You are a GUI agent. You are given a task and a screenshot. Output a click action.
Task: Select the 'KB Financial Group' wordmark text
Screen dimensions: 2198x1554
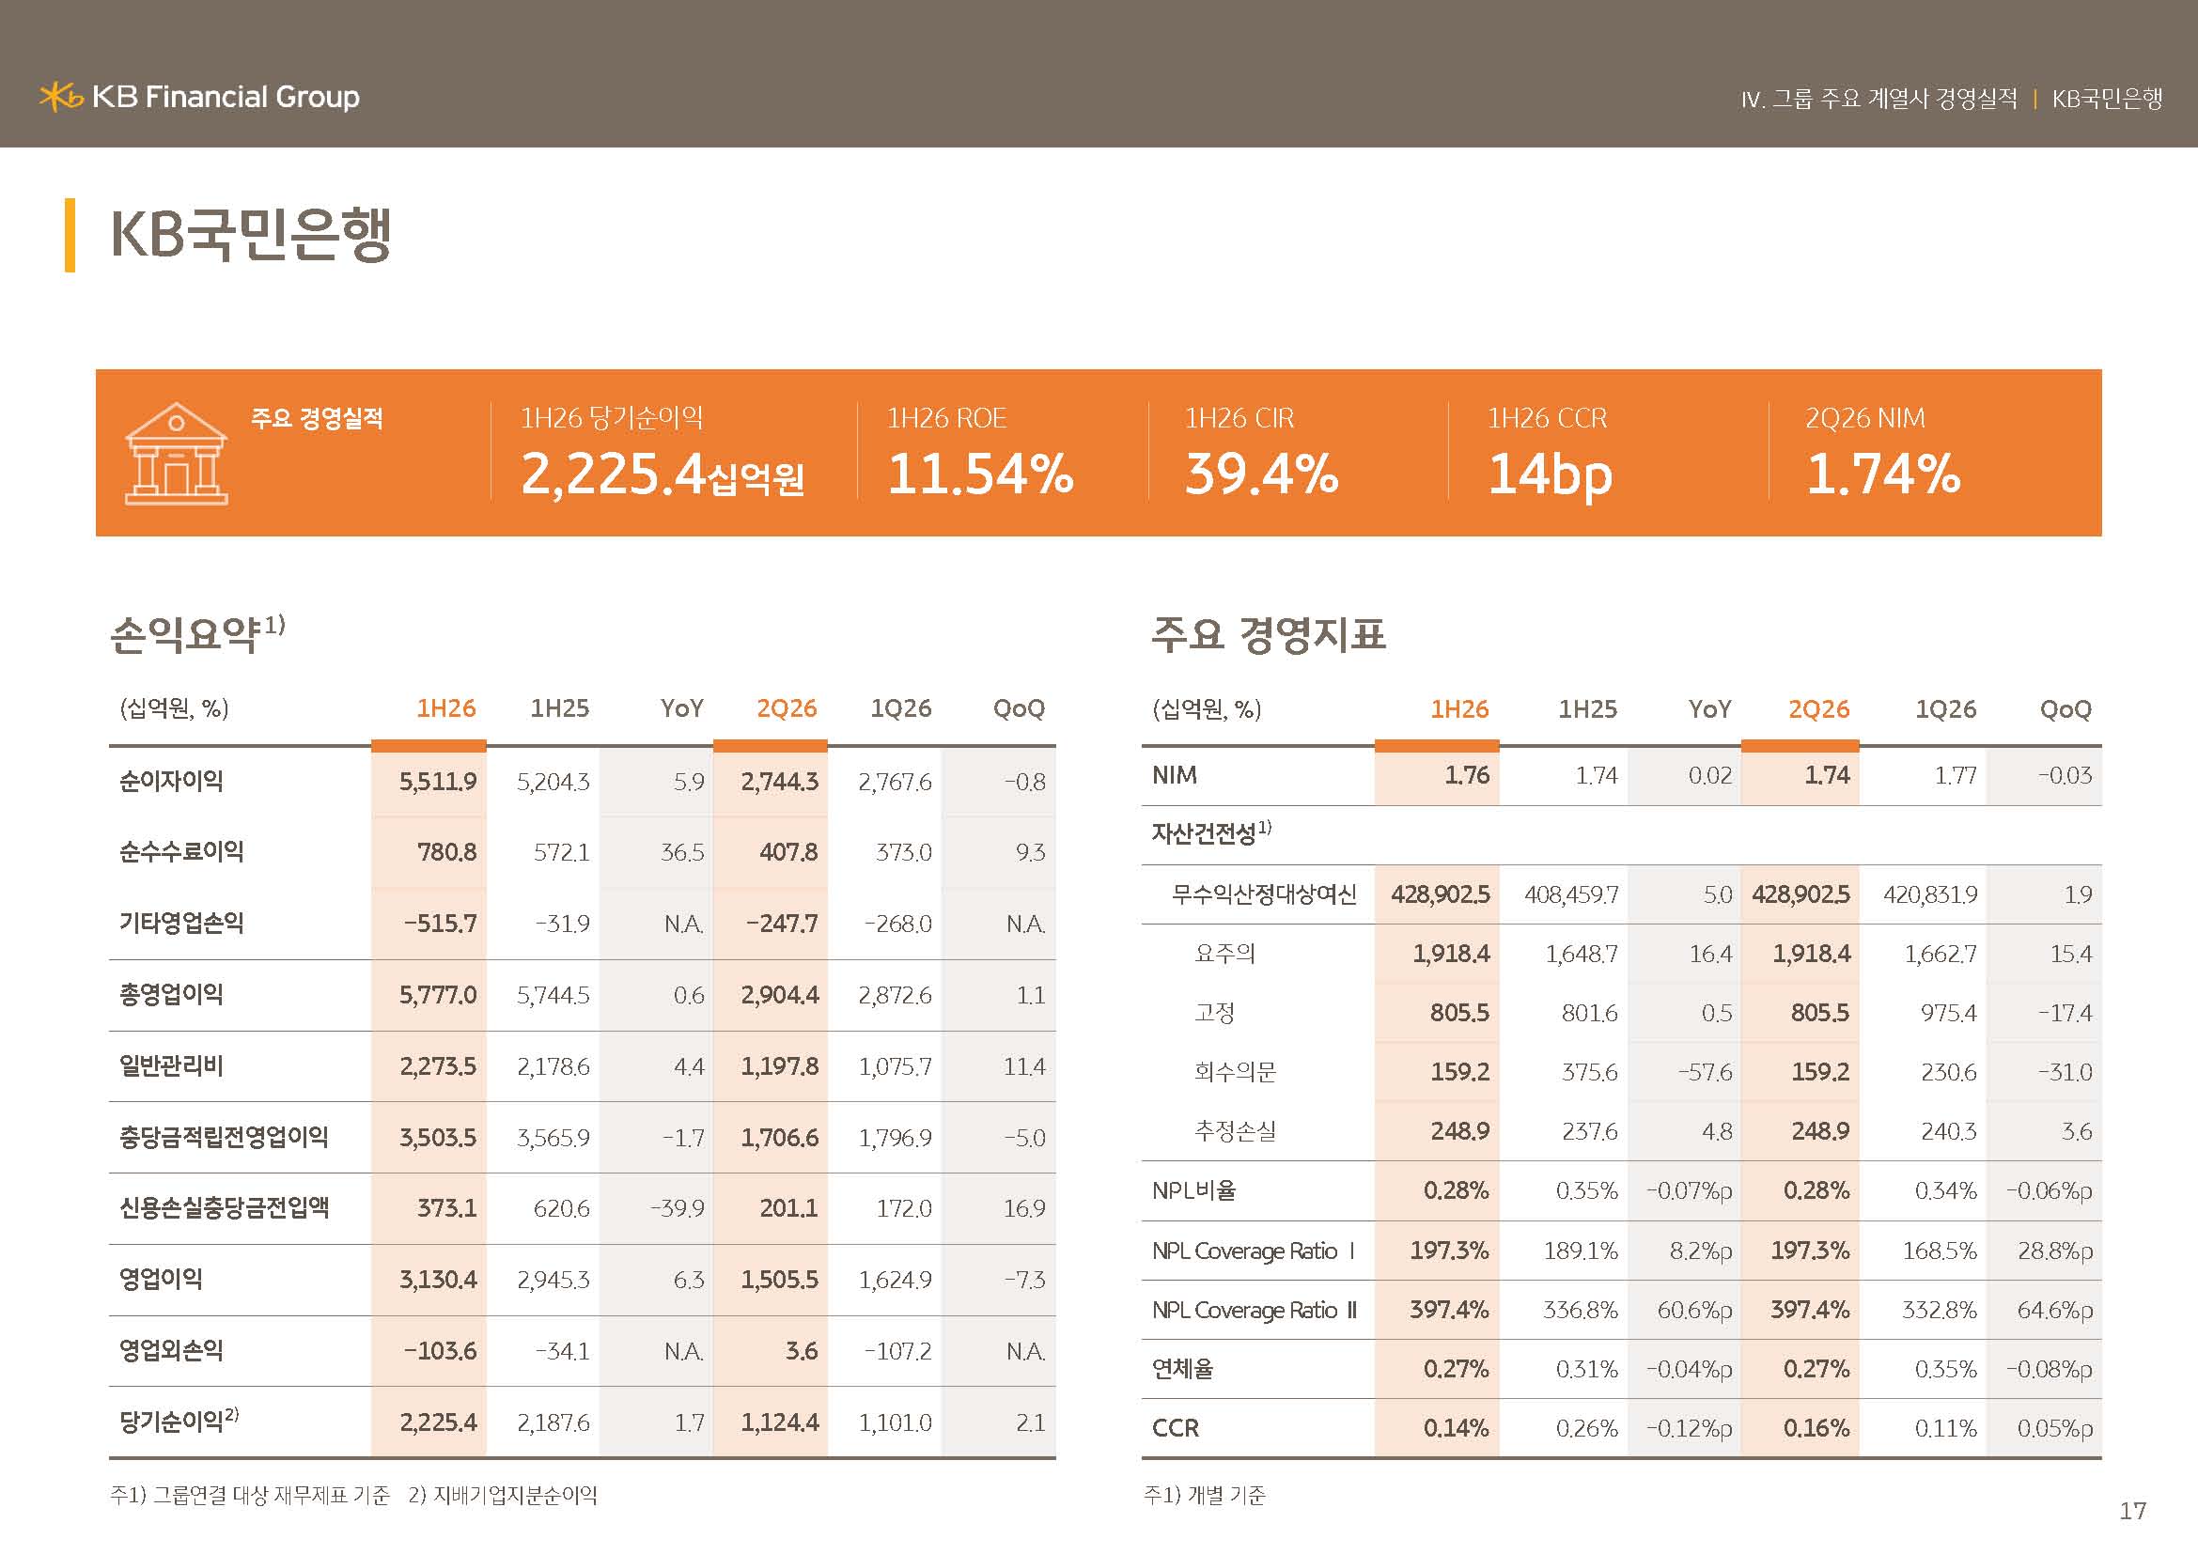pyautogui.click(x=226, y=97)
